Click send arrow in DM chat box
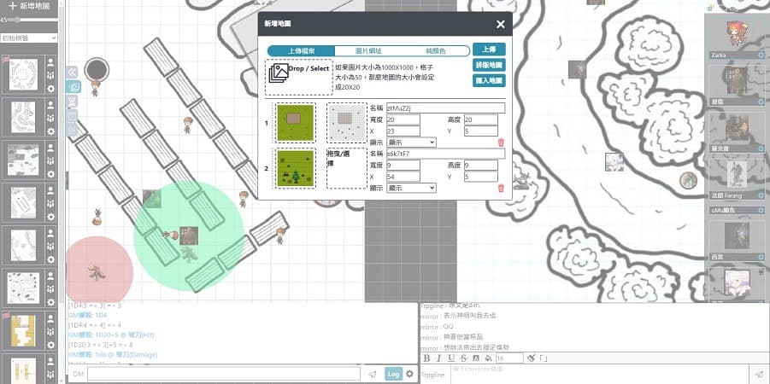 click(372, 374)
